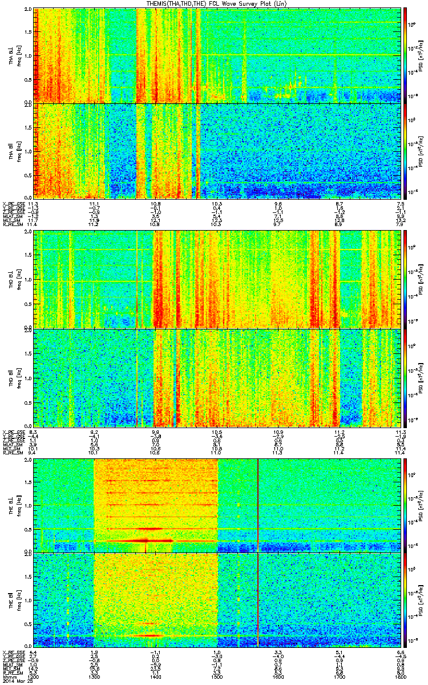Click the THE B⊥ freq [Hz] axis label
Screen dimensions: 428x685
[x=18, y=505]
